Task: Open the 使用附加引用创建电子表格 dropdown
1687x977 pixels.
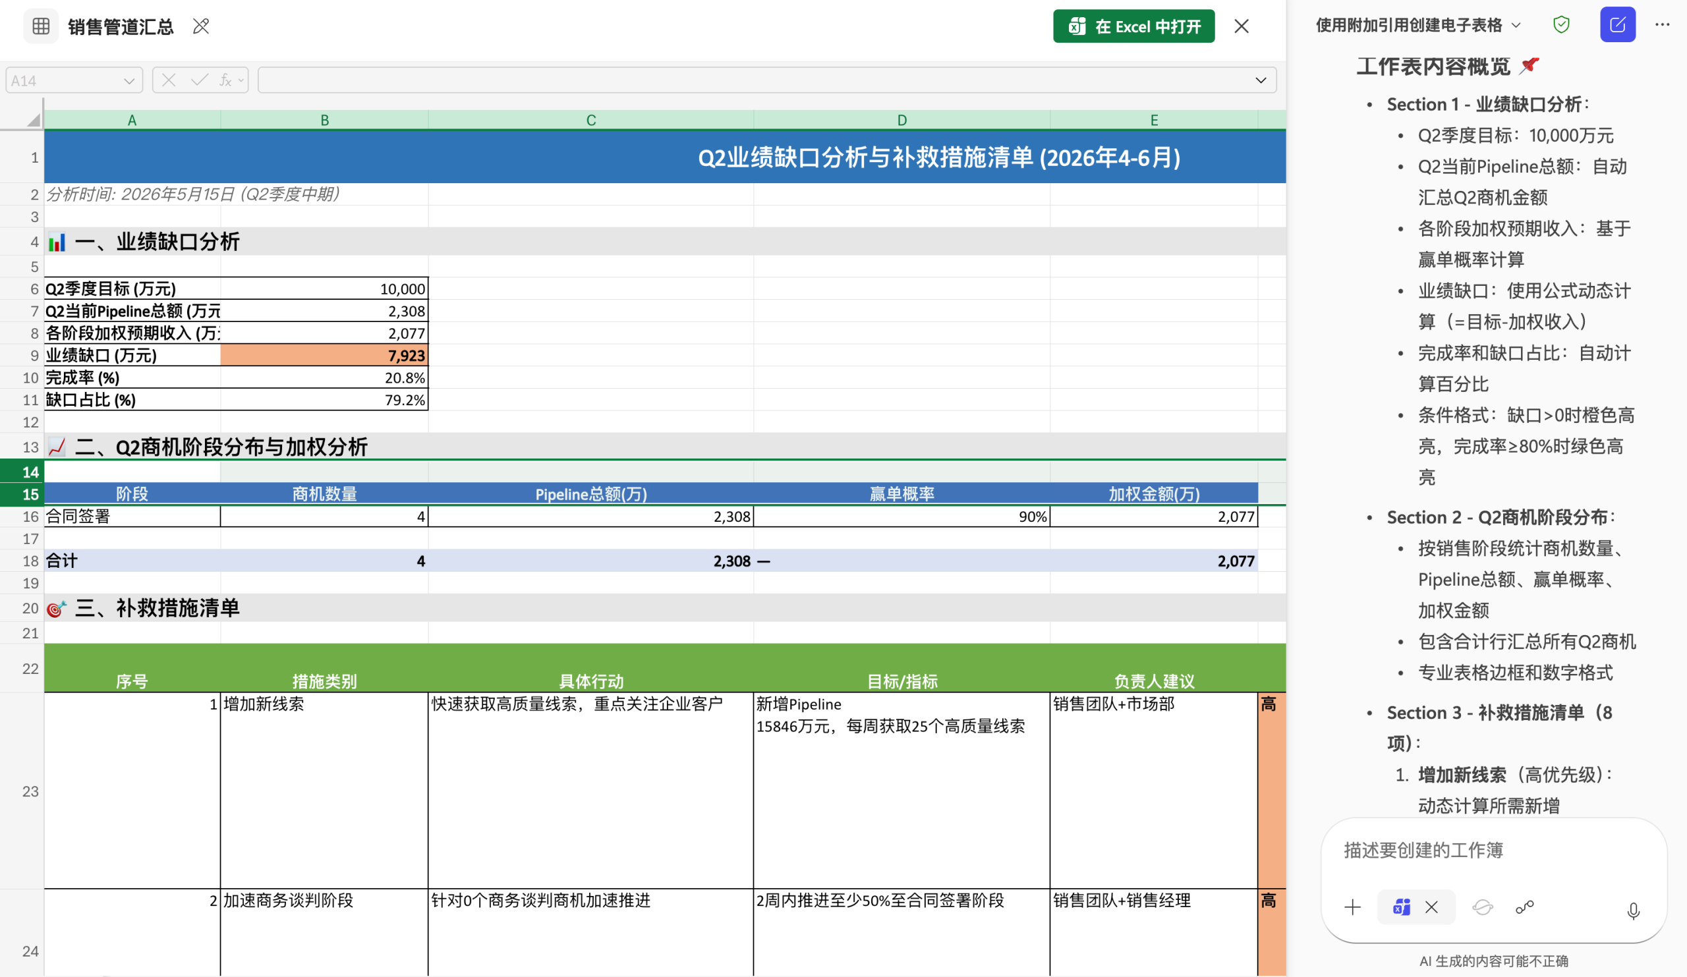Action: 1418,26
